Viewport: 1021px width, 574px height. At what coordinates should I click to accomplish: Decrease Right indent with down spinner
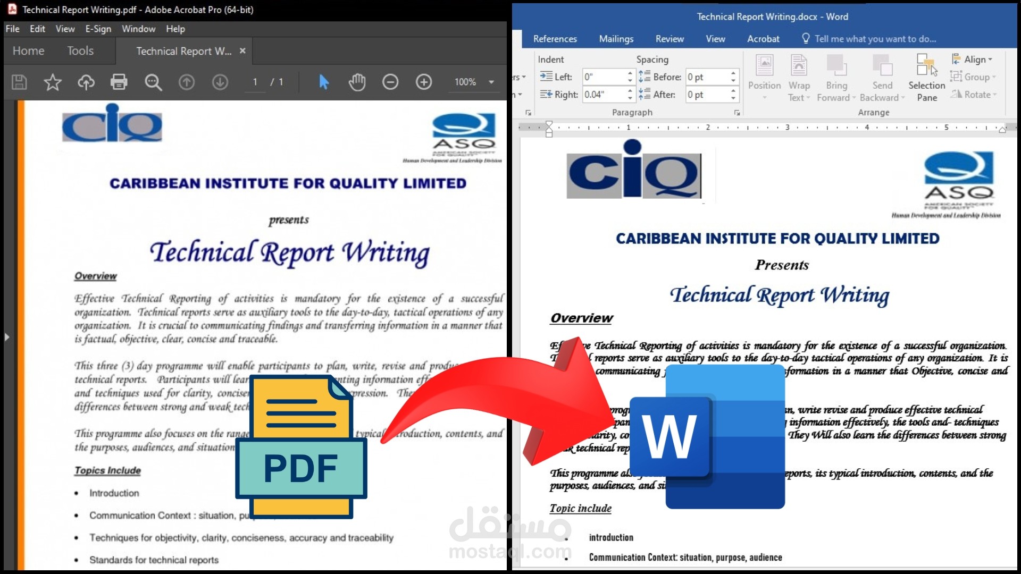630,98
